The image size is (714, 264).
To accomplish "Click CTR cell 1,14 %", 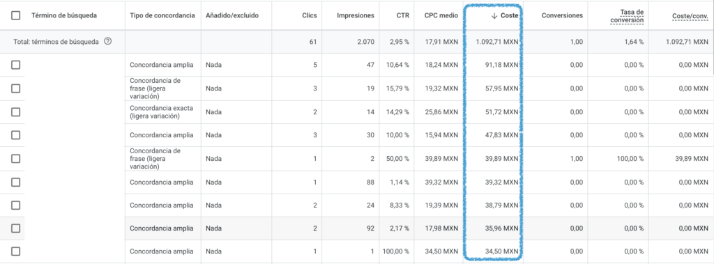I will coord(400,182).
